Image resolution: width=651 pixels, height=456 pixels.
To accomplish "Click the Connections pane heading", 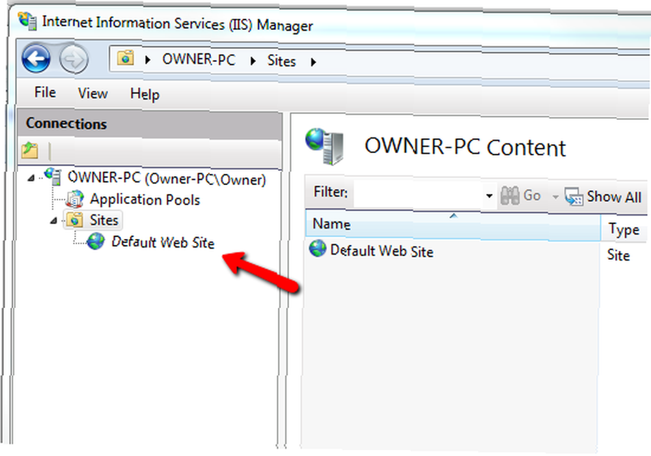I will [66, 123].
